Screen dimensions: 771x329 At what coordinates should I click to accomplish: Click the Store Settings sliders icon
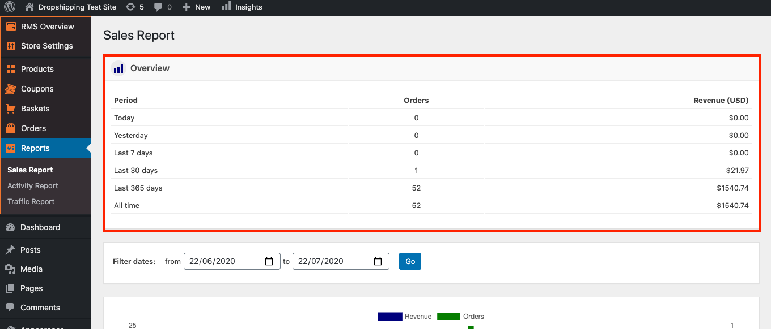coord(11,46)
